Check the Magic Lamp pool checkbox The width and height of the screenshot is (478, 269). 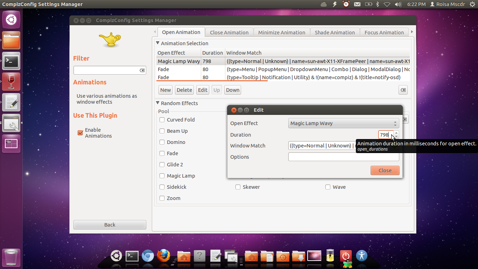(x=162, y=176)
